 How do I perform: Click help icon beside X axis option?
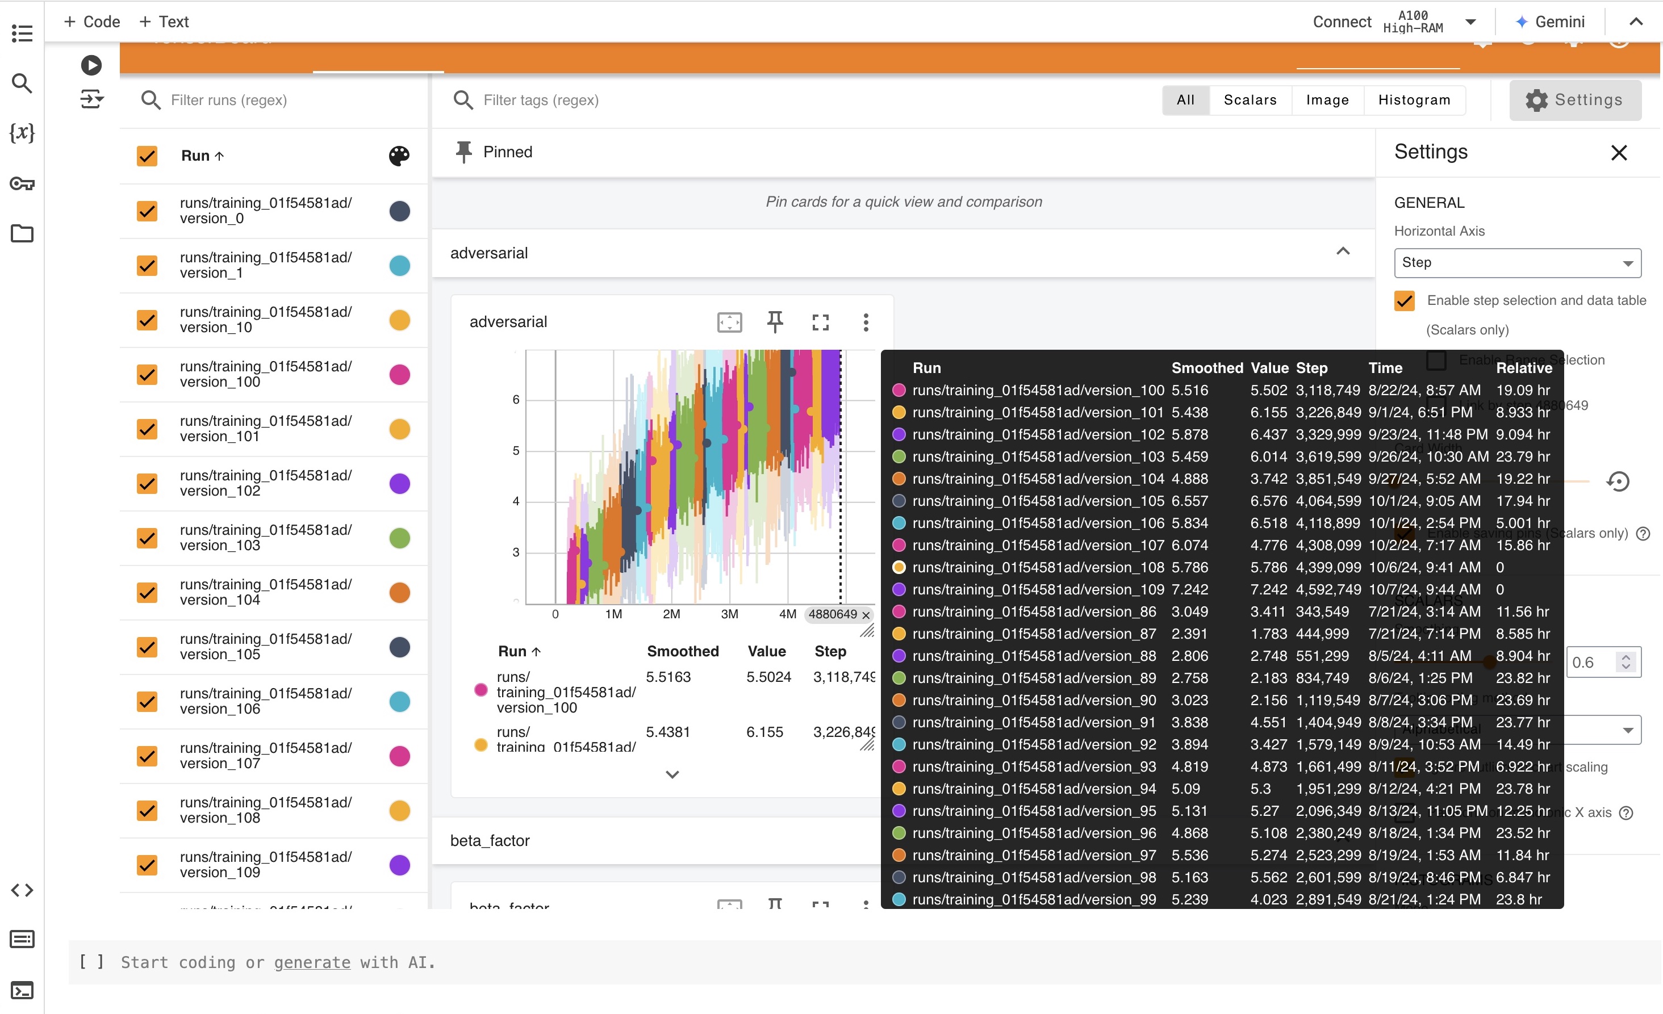pyautogui.click(x=1627, y=812)
